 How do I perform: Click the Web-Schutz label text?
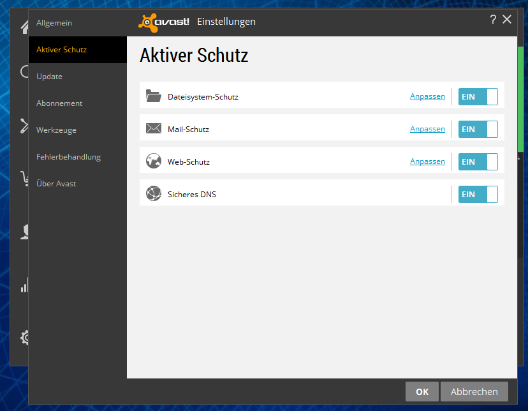(x=189, y=162)
